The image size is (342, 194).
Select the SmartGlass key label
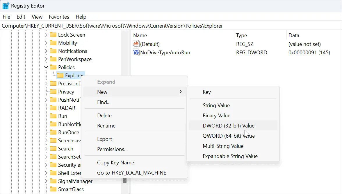click(71, 189)
